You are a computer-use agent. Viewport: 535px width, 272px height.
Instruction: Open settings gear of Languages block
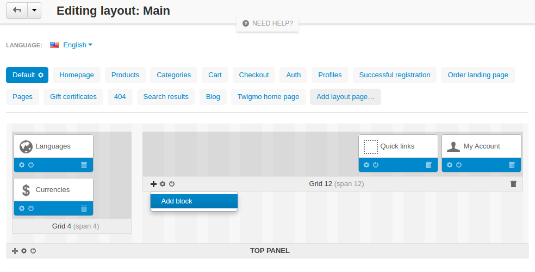click(22, 165)
